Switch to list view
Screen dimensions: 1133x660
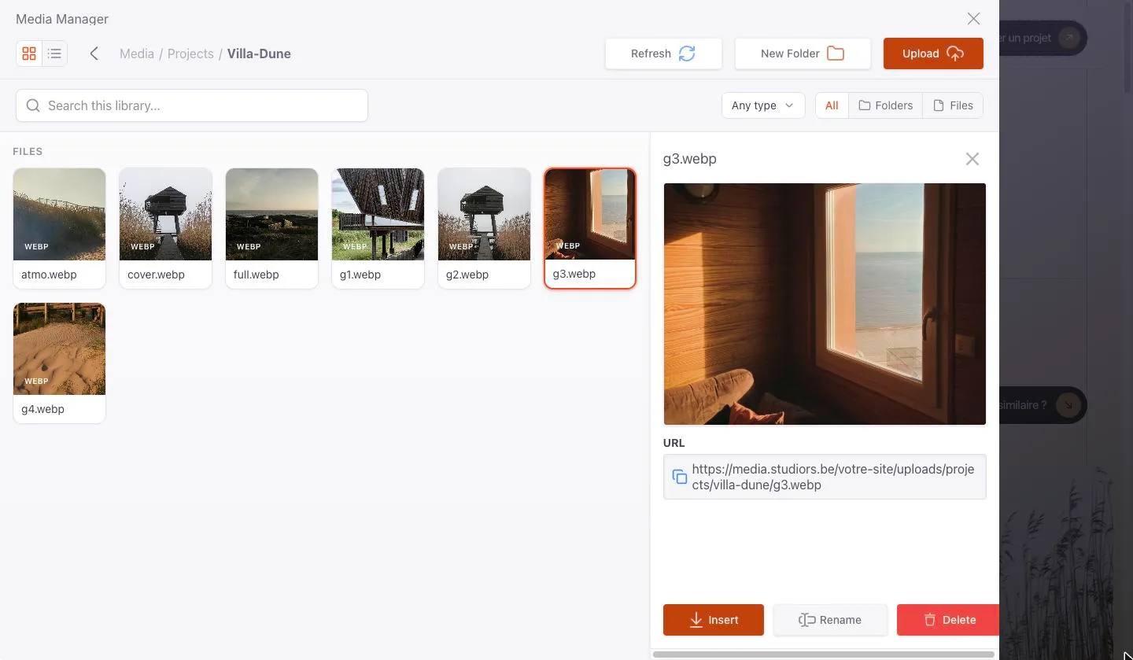(x=54, y=53)
